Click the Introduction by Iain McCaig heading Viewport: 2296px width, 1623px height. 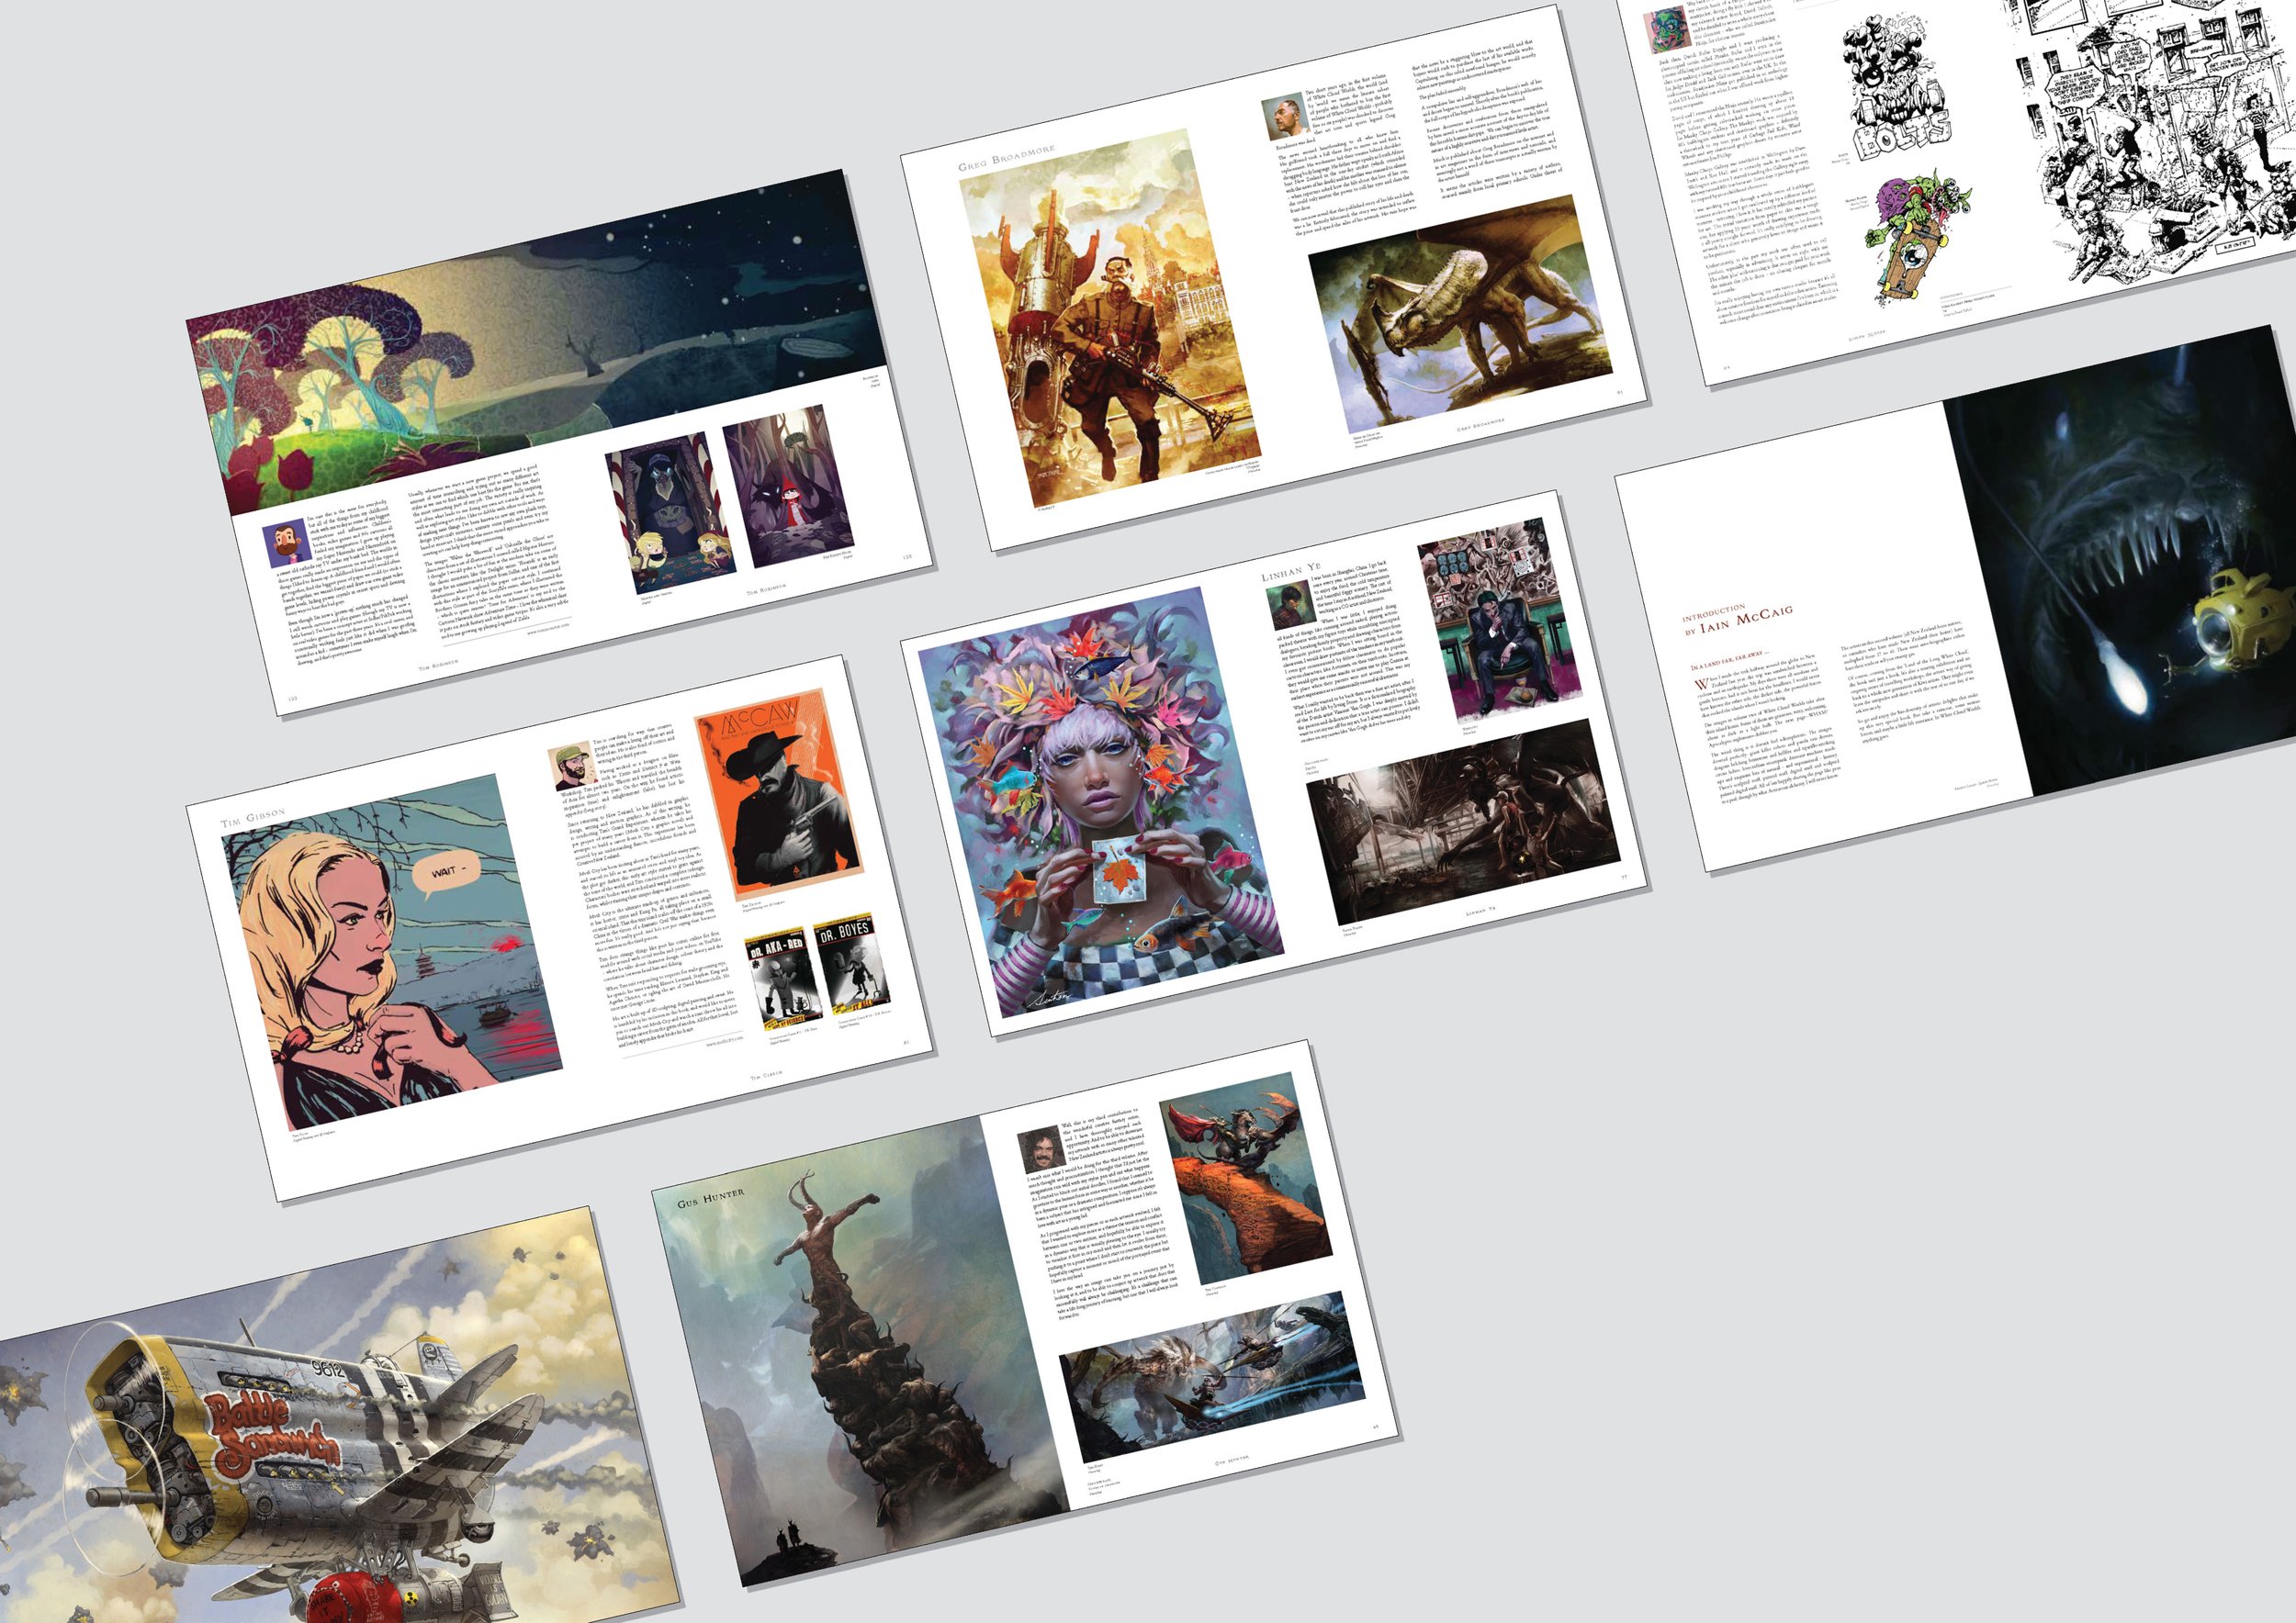1739,619
